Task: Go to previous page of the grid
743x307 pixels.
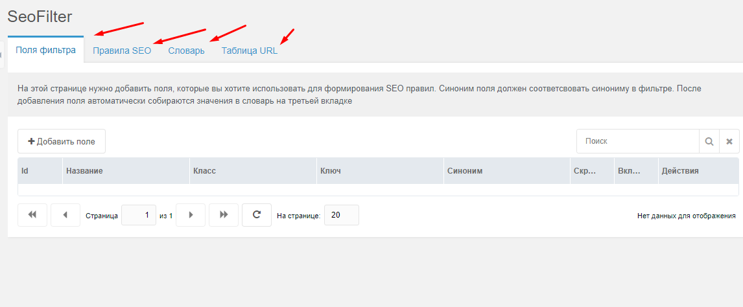Action: tap(65, 215)
